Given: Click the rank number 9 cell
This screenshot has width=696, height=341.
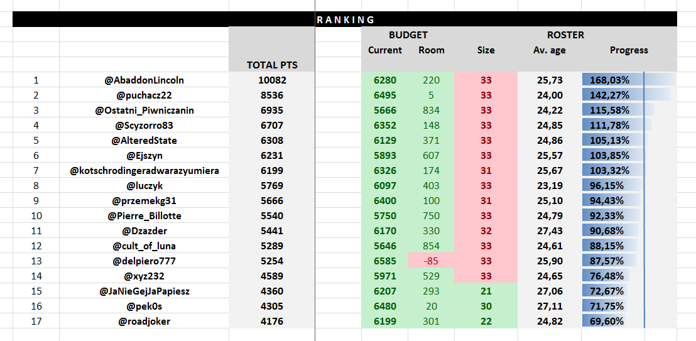Looking at the screenshot, I should [x=36, y=201].
